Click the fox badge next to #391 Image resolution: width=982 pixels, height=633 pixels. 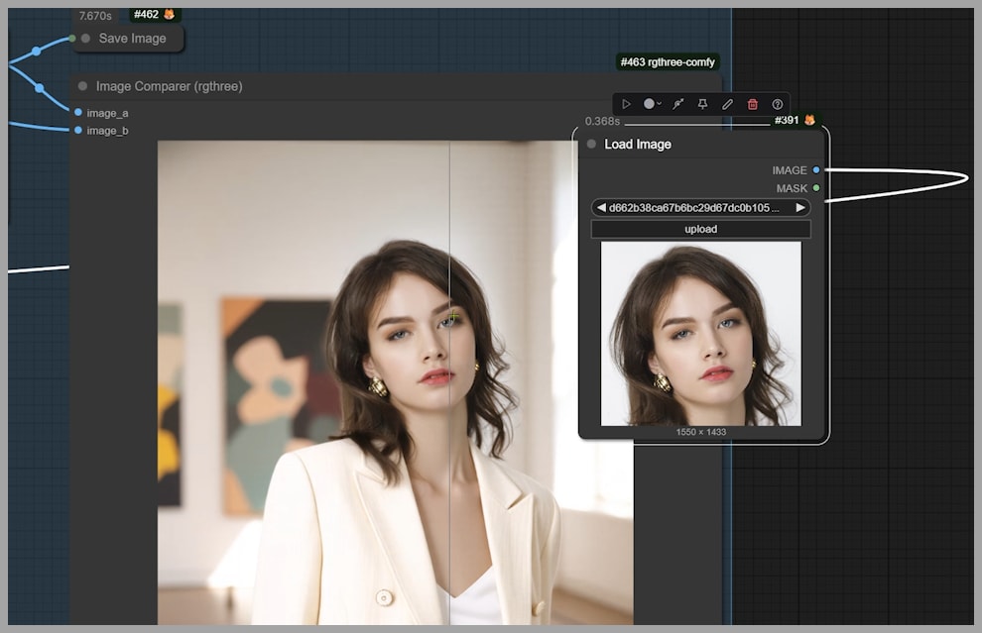(x=809, y=120)
